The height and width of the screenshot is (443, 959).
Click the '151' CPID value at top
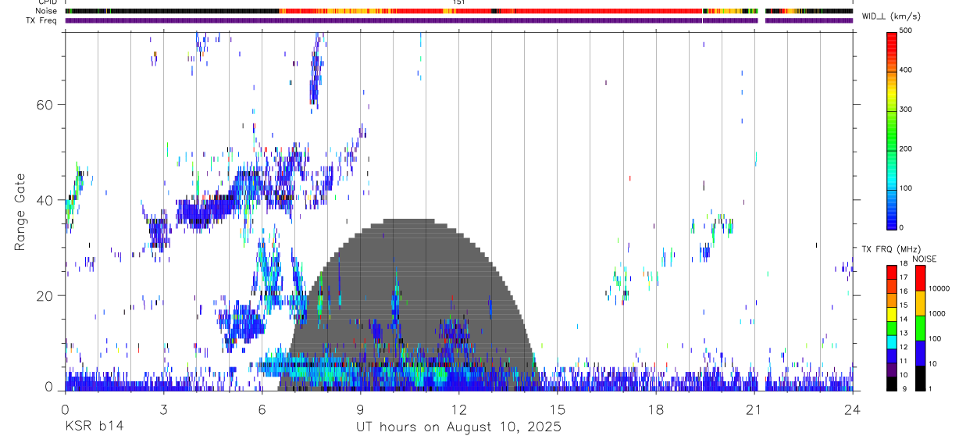[x=458, y=2]
